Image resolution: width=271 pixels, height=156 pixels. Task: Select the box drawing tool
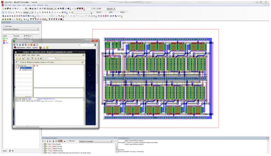pos(6,12)
